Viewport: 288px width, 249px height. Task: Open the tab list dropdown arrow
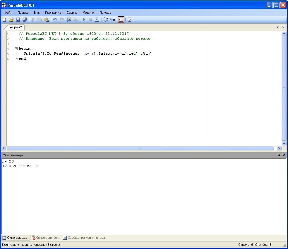278,27
